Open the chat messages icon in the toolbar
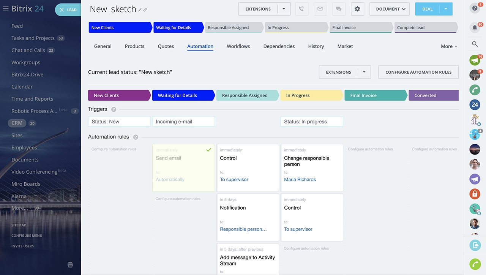This screenshot has width=486, height=275. click(x=339, y=9)
